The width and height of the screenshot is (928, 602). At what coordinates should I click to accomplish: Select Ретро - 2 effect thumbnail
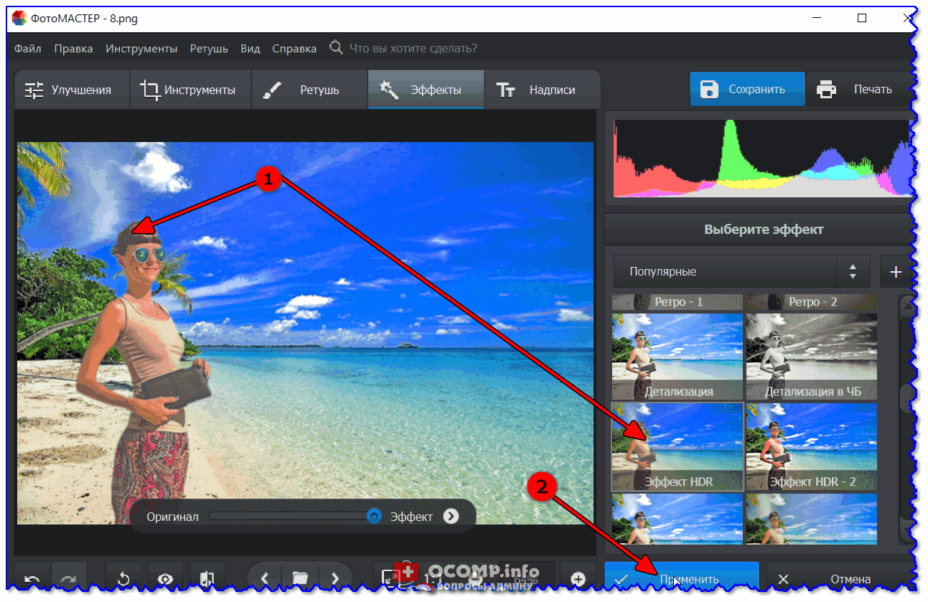[x=812, y=302]
